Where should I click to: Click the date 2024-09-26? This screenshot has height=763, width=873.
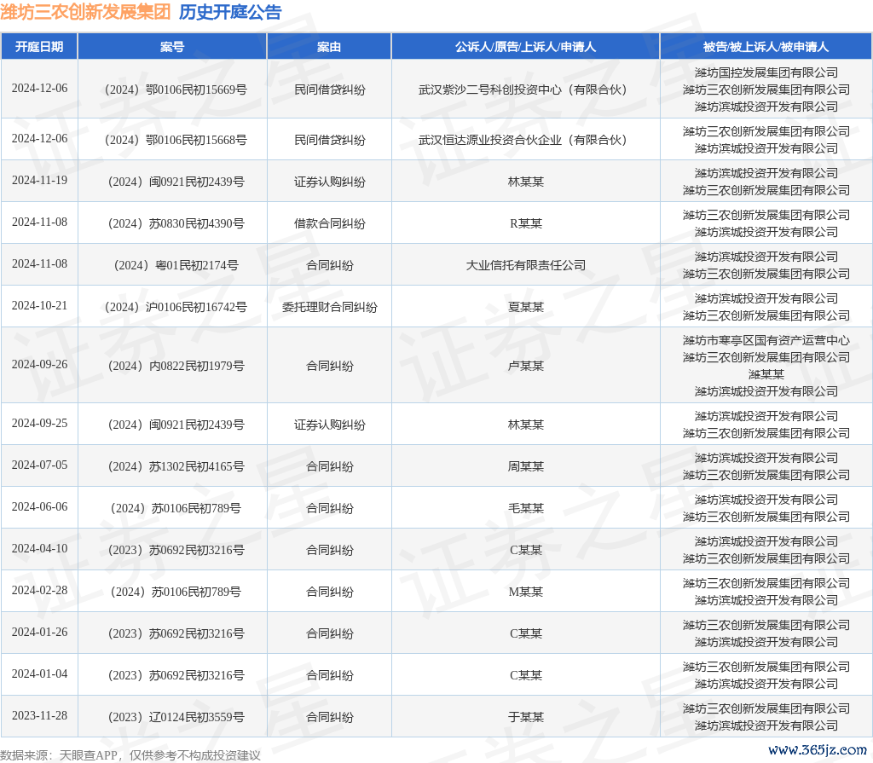pos(39,364)
